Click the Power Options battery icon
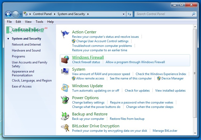This screenshot has height=140, width=201. pyautogui.click(x=65, y=100)
